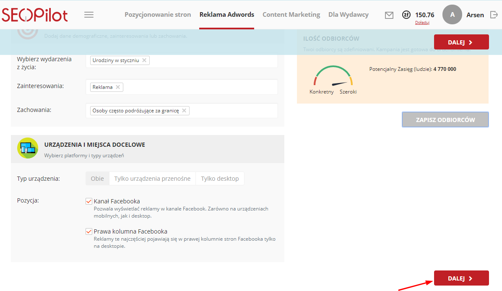
Task: Uncheck 'Prawa kolumna Facebooka' checkbox
Action: pos(89,231)
